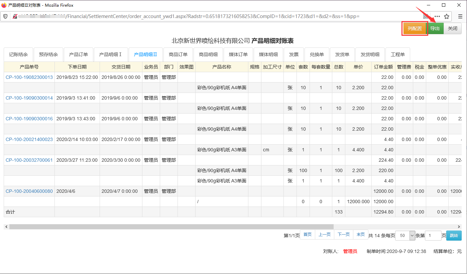
Task: Open the 产品订单 tab
Action: pos(78,54)
